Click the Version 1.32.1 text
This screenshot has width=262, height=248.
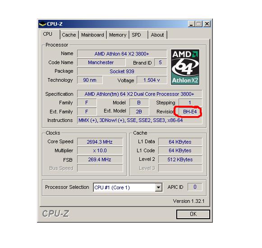188,201
